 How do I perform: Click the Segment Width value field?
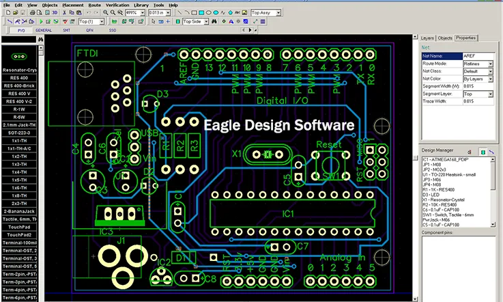[x=478, y=86]
